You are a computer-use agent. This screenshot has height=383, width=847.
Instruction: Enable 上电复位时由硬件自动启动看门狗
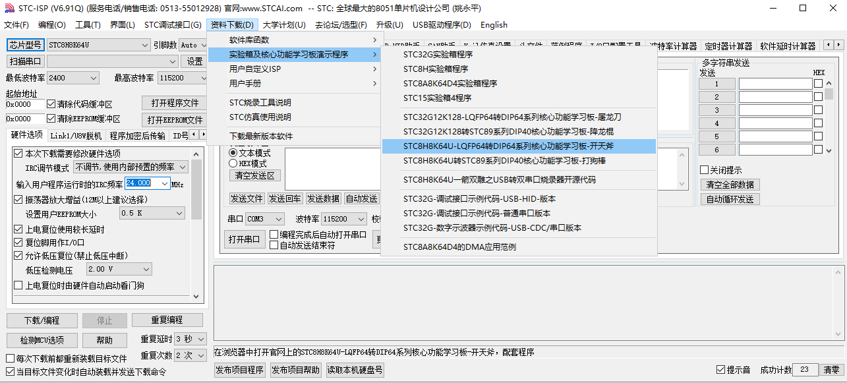[18, 285]
